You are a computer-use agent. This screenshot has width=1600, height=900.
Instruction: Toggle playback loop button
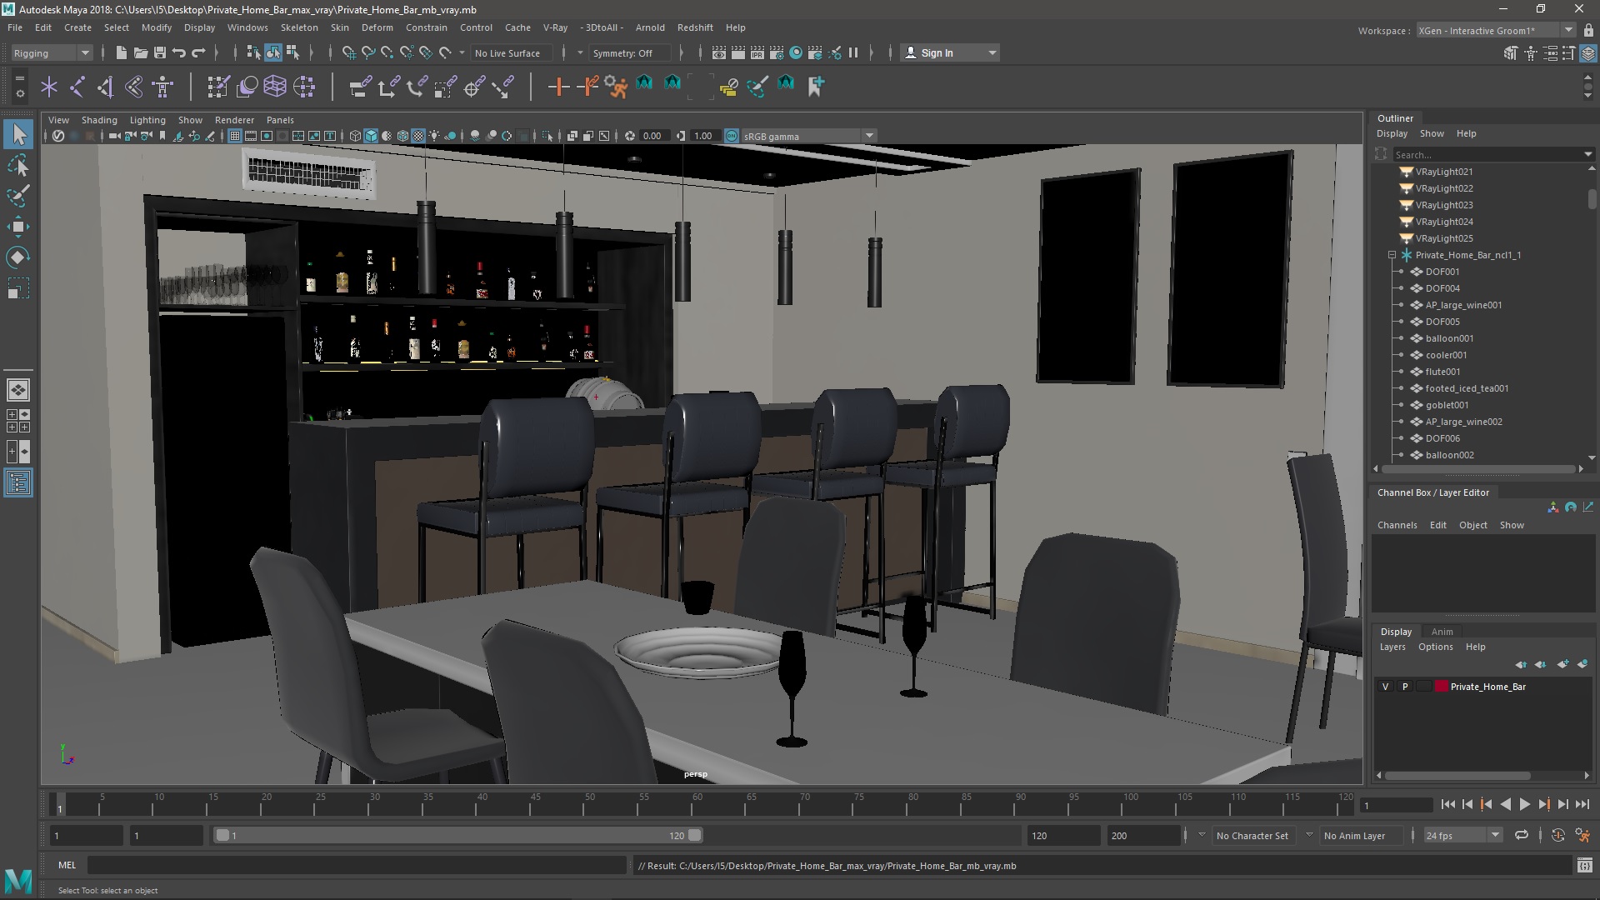coord(1522,835)
